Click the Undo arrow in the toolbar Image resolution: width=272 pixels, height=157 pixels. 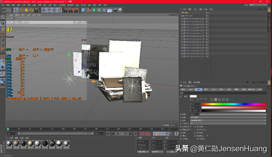pos(4,10)
